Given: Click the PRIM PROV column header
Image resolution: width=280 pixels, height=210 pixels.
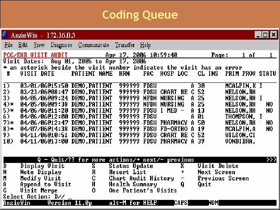Looking at the screenshot, I should [x=240, y=73].
